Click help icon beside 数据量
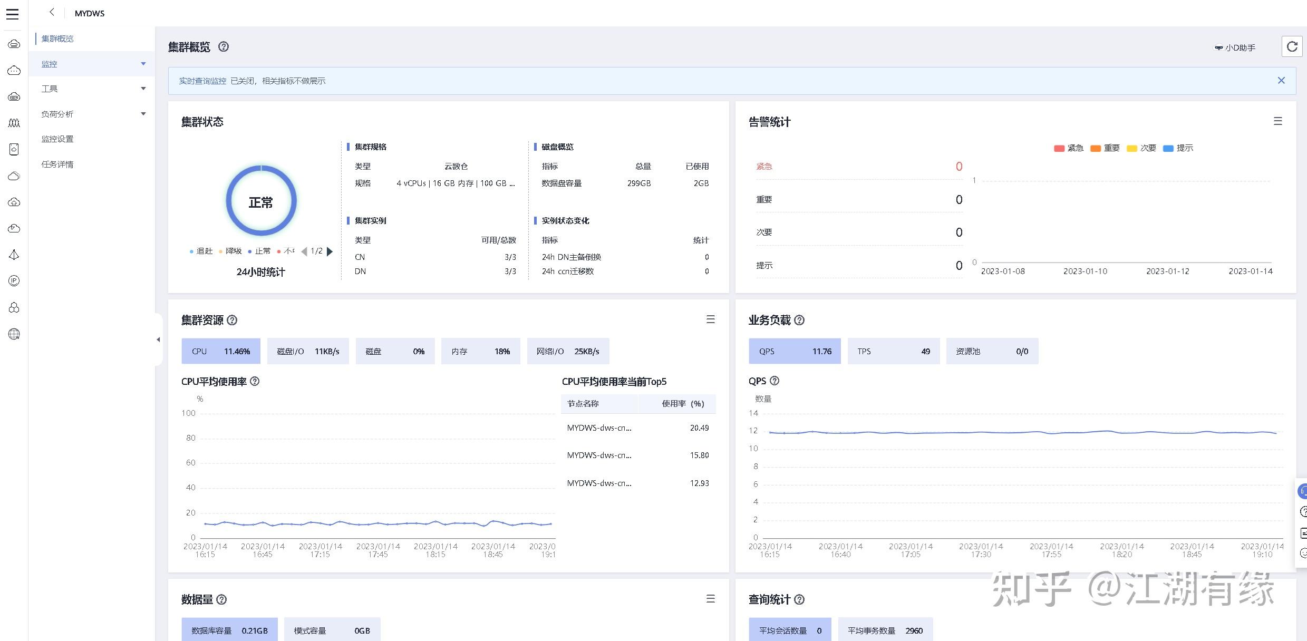The image size is (1307, 641). pyautogui.click(x=221, y=599)
